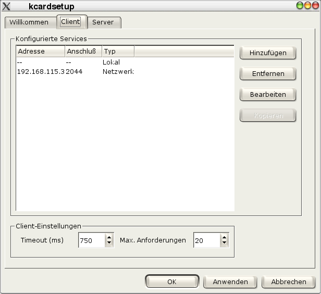
Task: Focus the Timeout (ms) input field
Action: (92, 240)
